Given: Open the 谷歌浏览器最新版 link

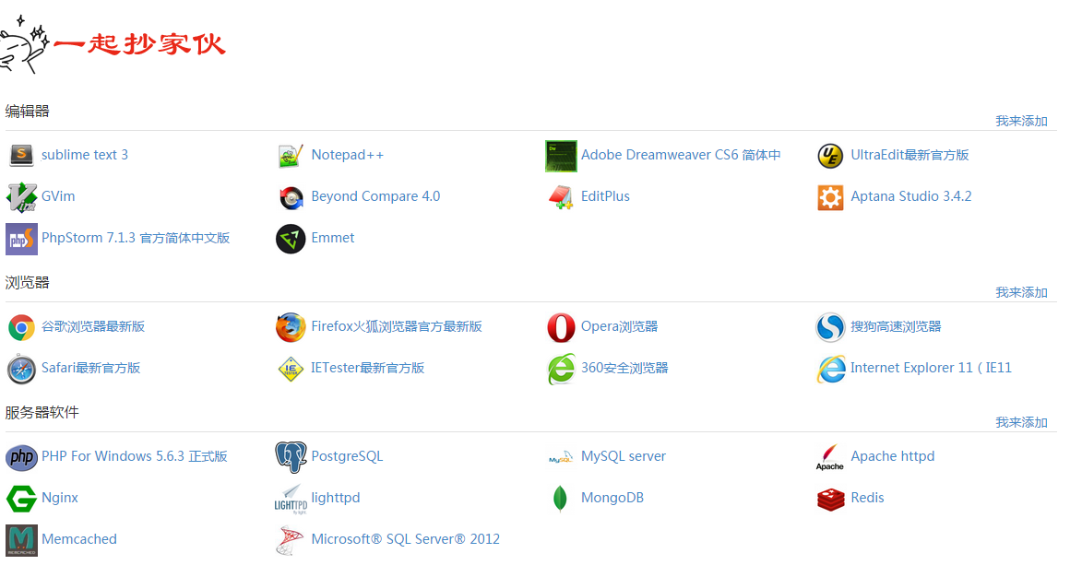Looking at the screenshot, I should [93, 326].
